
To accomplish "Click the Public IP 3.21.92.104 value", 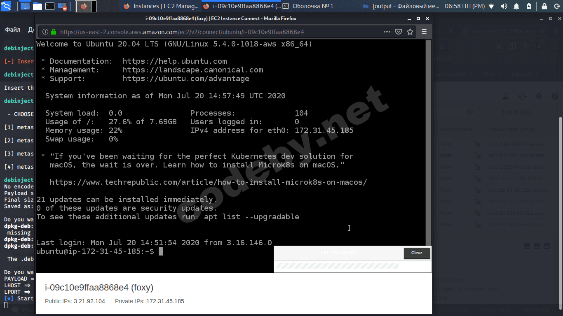I will tap(89, 301).
